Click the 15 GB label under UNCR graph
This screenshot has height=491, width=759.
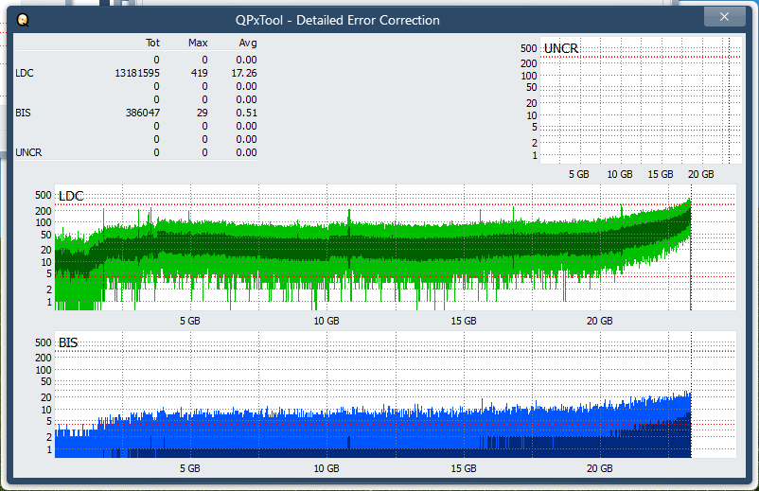pos(661,174)
